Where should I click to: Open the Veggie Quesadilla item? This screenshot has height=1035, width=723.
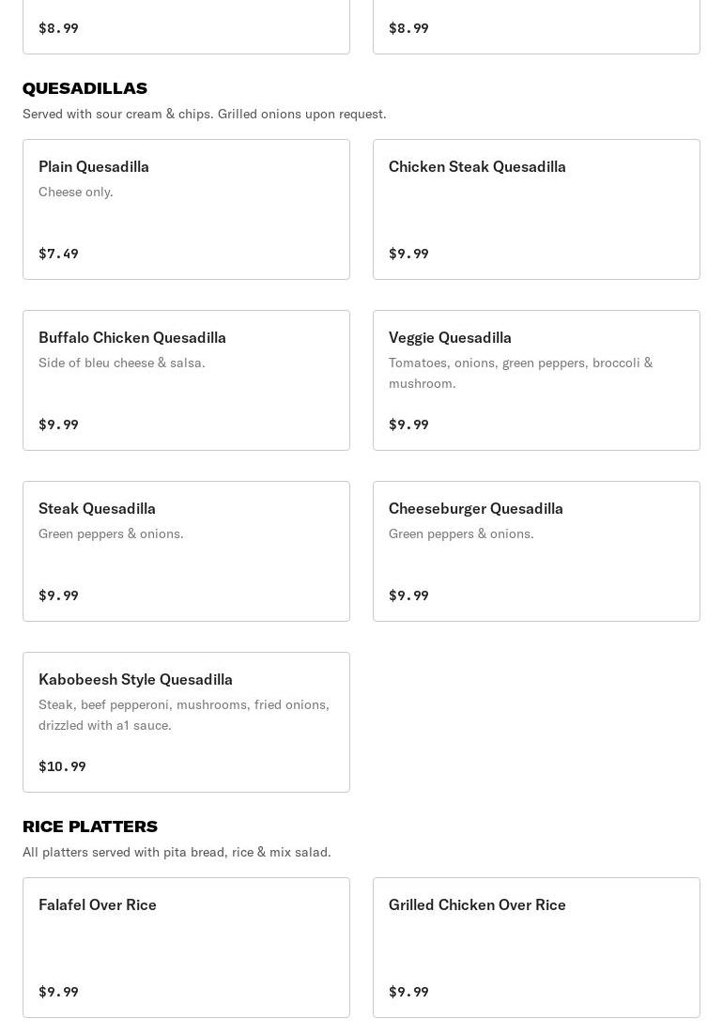pyautogui.click(x=536, y=380)
